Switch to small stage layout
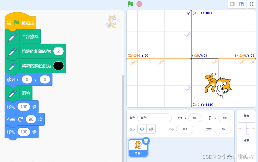 click(x=232, y=4)
